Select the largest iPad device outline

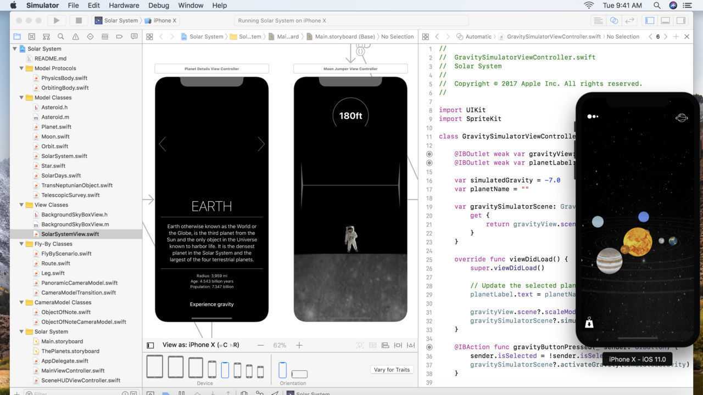tap(154, 366)
